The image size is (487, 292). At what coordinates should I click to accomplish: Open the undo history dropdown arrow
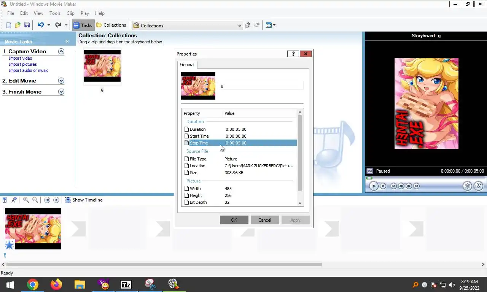[49, 25]
